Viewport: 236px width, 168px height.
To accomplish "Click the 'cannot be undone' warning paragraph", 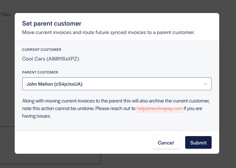I will click(116, 108).
